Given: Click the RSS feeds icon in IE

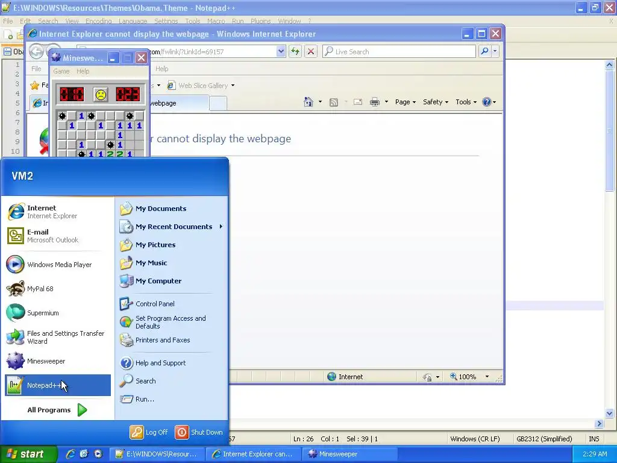Looking at the screenshot, I should coord(334,102).
